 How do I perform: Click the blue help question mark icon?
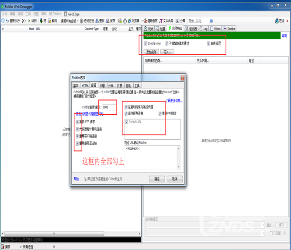point(211,21)
